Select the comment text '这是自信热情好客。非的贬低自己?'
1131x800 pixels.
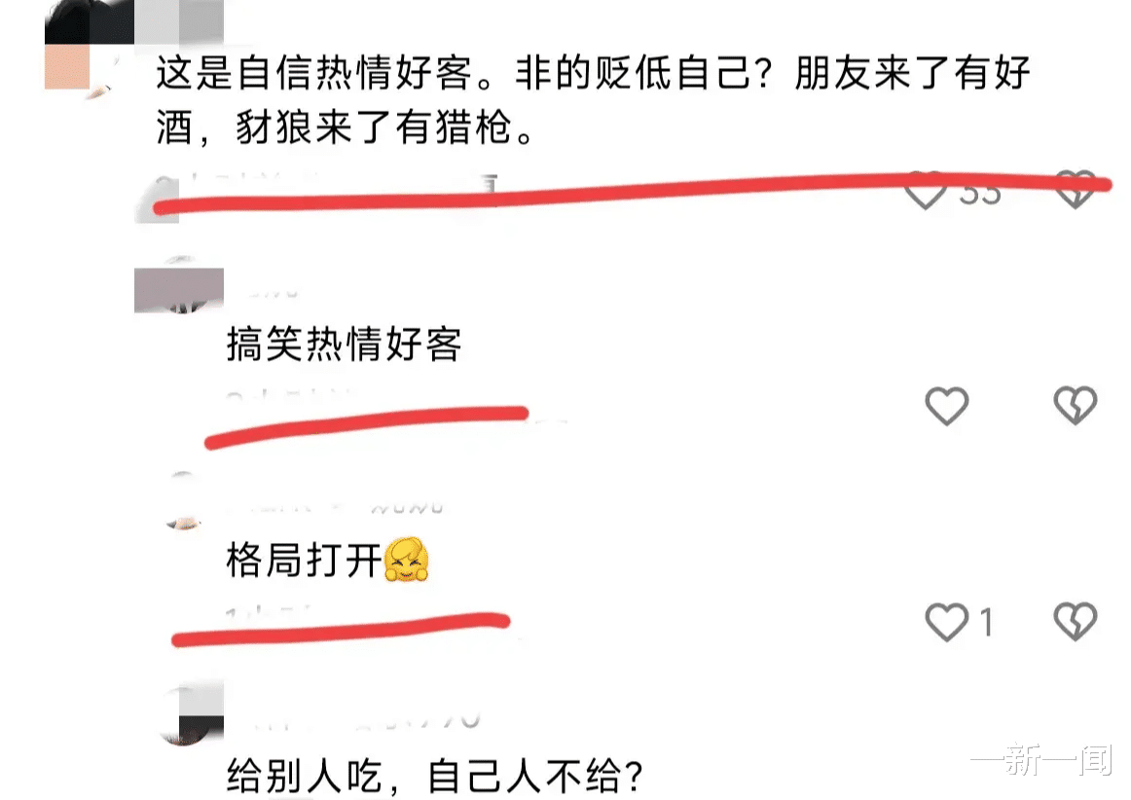click(x=464, y=74)
